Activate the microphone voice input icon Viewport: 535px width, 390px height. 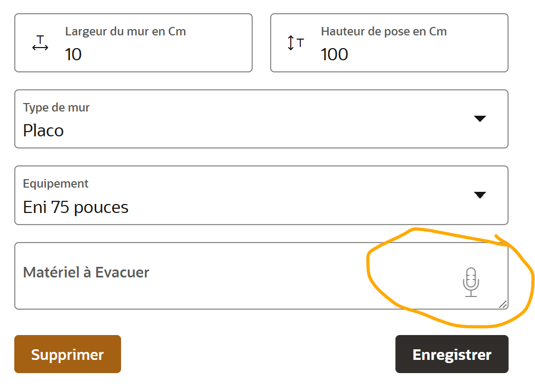[x=471, y=282]
